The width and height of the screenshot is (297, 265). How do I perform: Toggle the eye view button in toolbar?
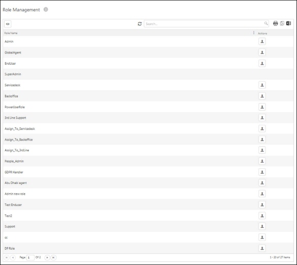[x=8, y=24]
